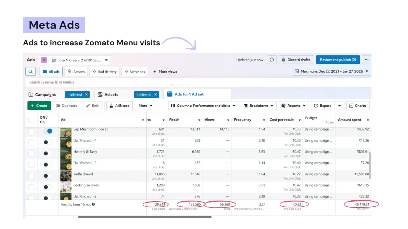Click the vertical scrollbar at the table's right edge
The height and width of the screenshot is (229, 408).
pos(369,165)
